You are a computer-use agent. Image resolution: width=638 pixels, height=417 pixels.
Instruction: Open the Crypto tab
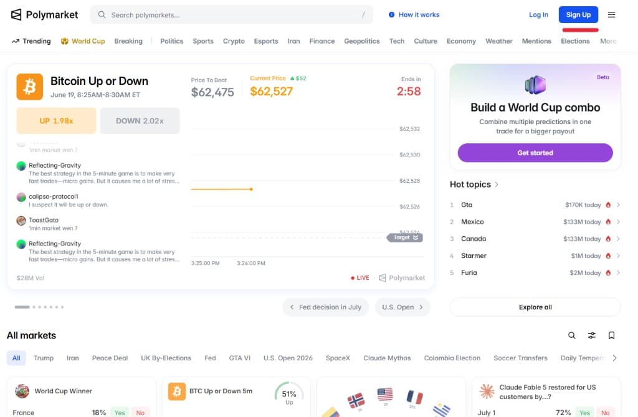point(234,41)
